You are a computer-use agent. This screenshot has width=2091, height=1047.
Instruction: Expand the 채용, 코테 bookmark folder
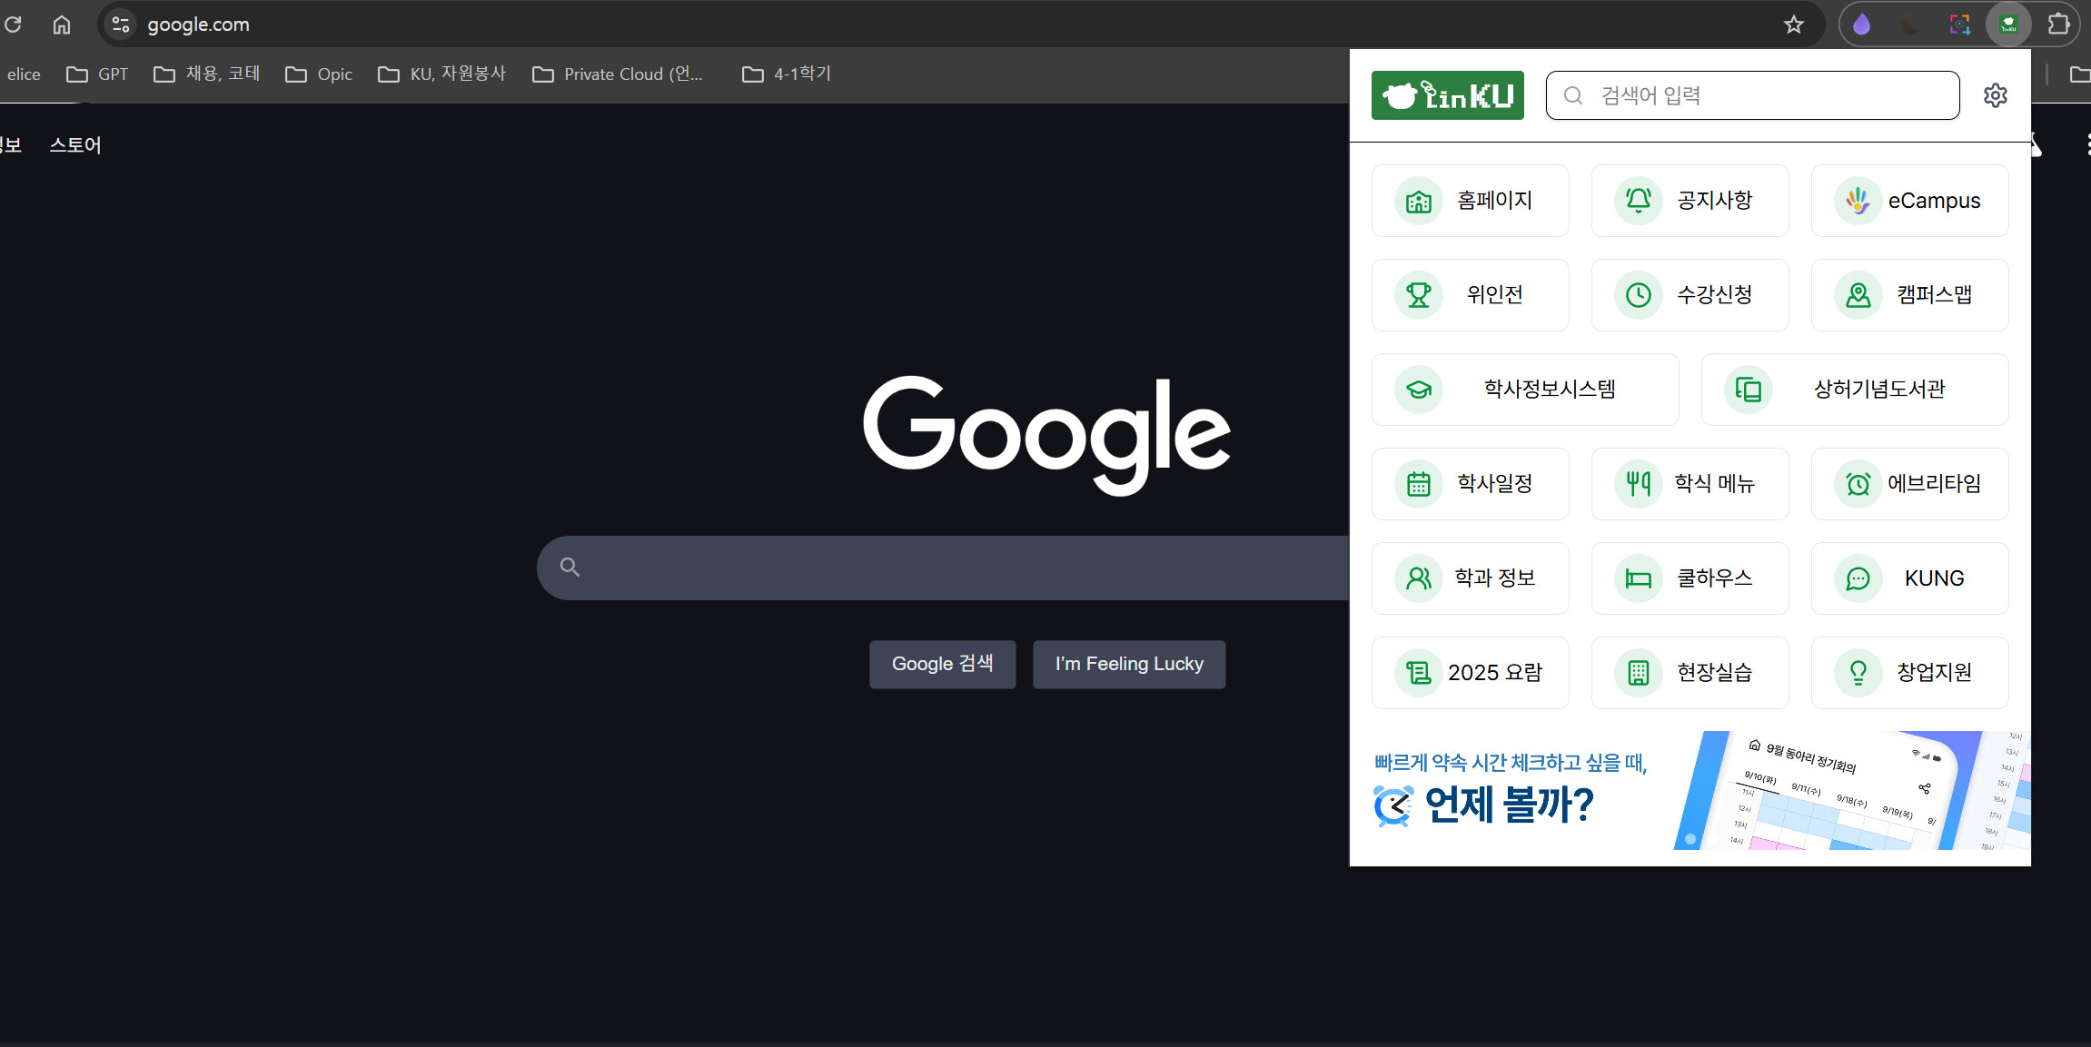[207, 74]
